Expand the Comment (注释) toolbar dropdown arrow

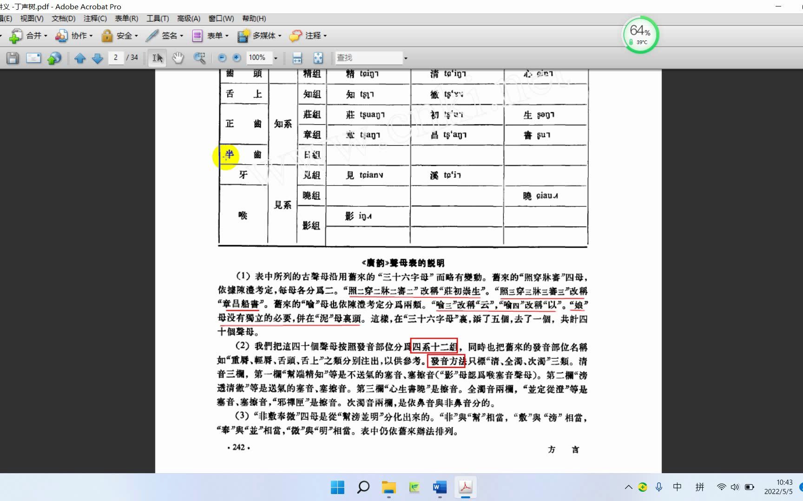tap(325, 36)
